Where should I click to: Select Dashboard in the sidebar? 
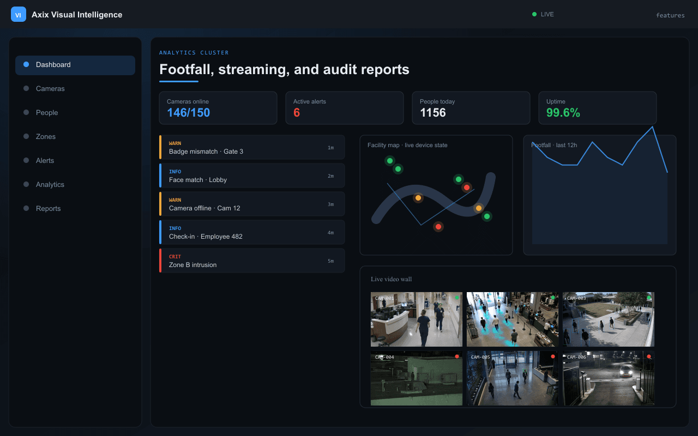[x=75, y=65]
